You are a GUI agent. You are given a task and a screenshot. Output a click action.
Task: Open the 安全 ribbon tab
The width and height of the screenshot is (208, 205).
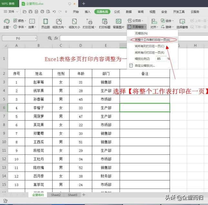coord(164,12)
